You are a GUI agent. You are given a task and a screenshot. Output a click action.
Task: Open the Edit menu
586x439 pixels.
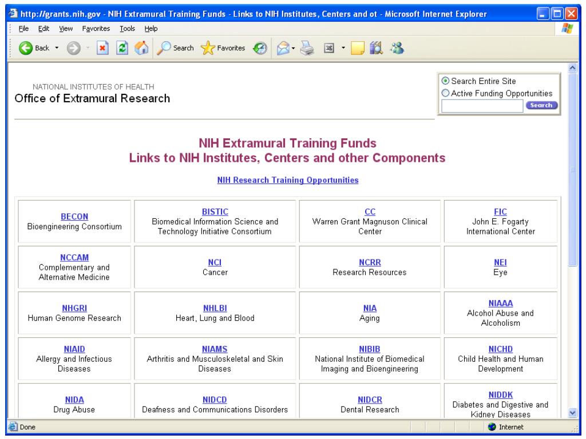pyautogui.click(x=43, y=29)
